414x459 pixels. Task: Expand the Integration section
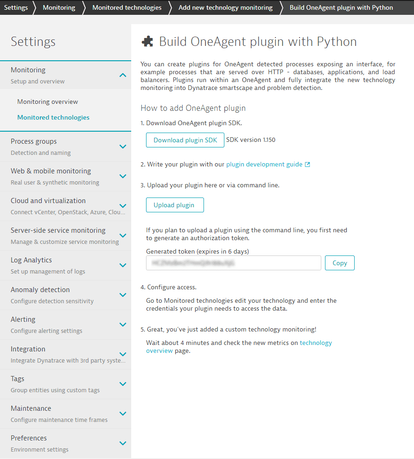(x=123, y=354)
